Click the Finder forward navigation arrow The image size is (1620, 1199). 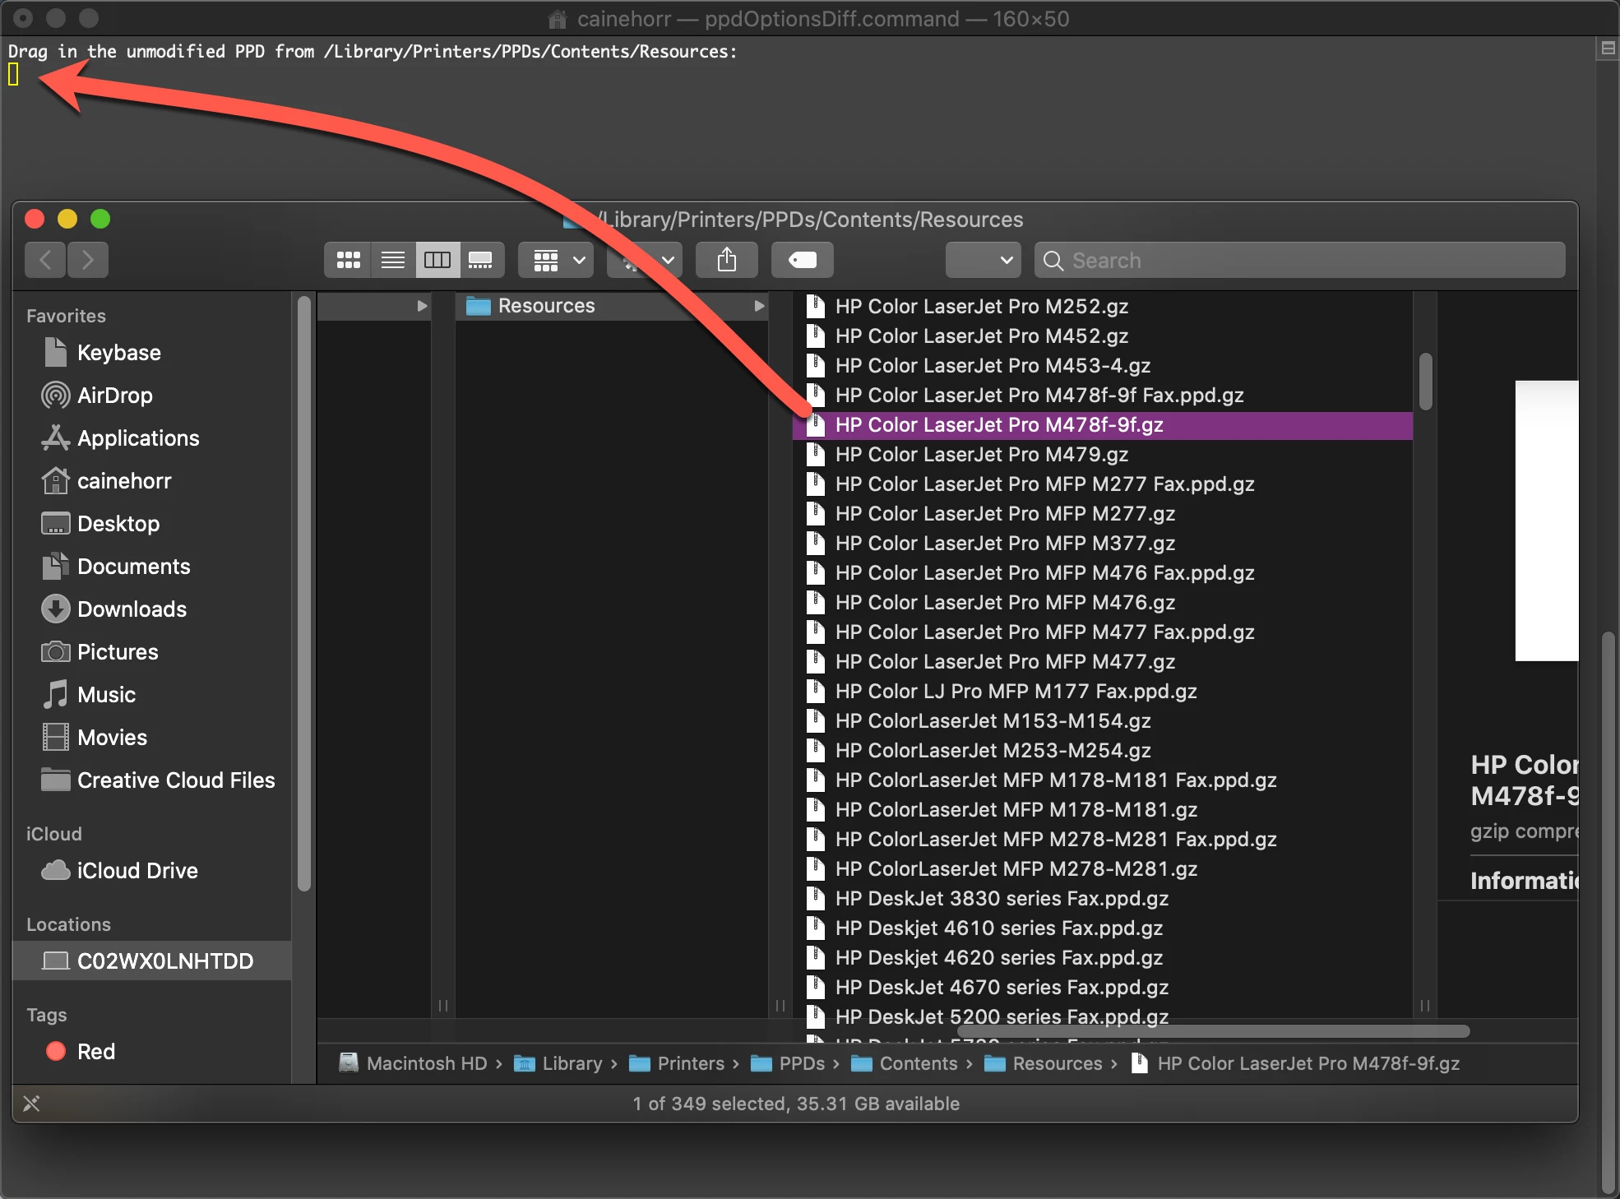[x=87, y=260]
